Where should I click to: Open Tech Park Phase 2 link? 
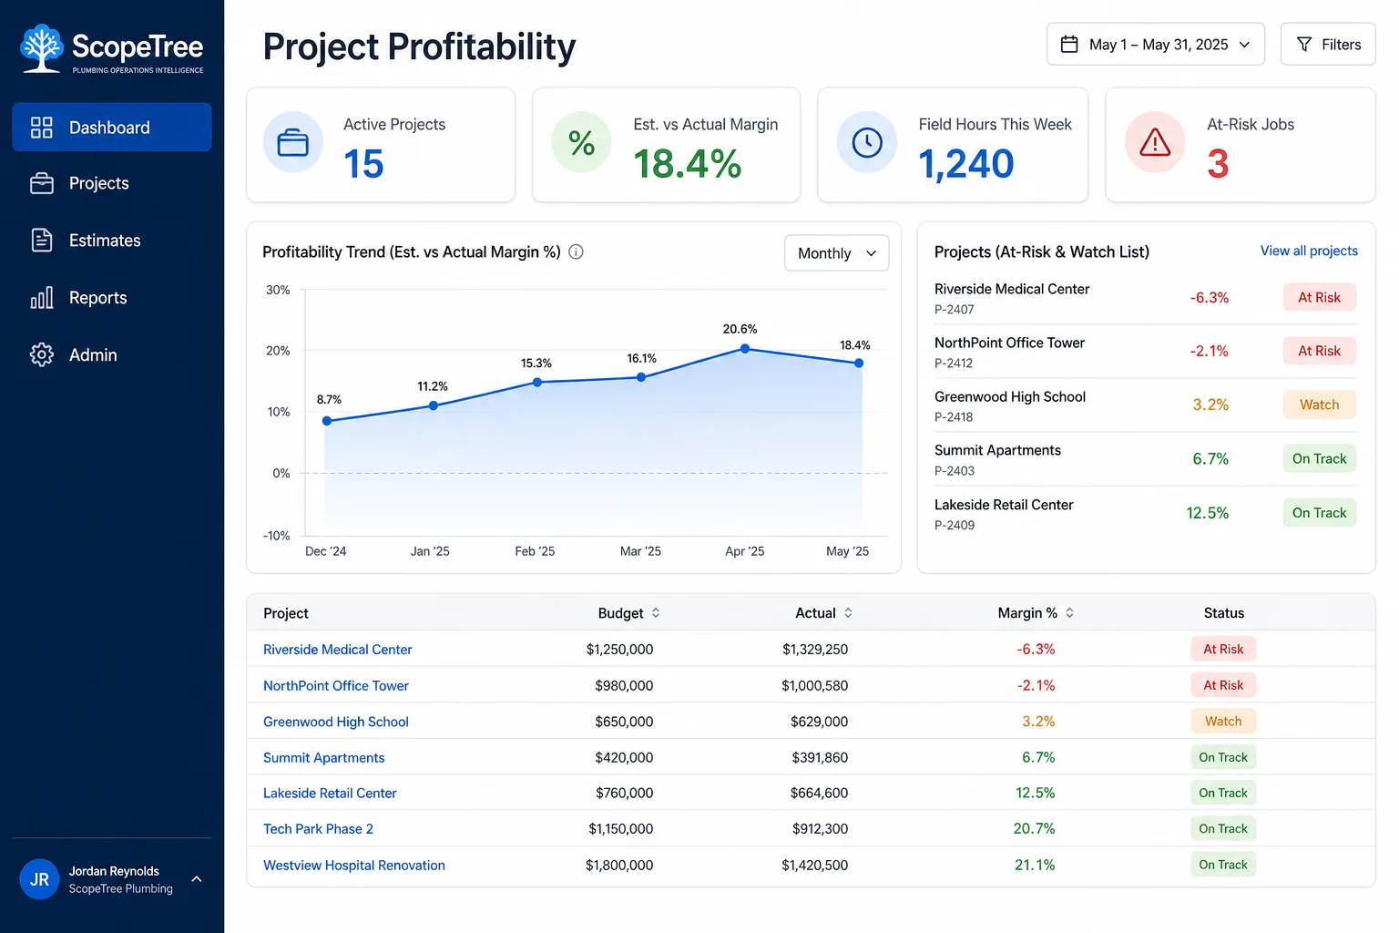point(318,829)
